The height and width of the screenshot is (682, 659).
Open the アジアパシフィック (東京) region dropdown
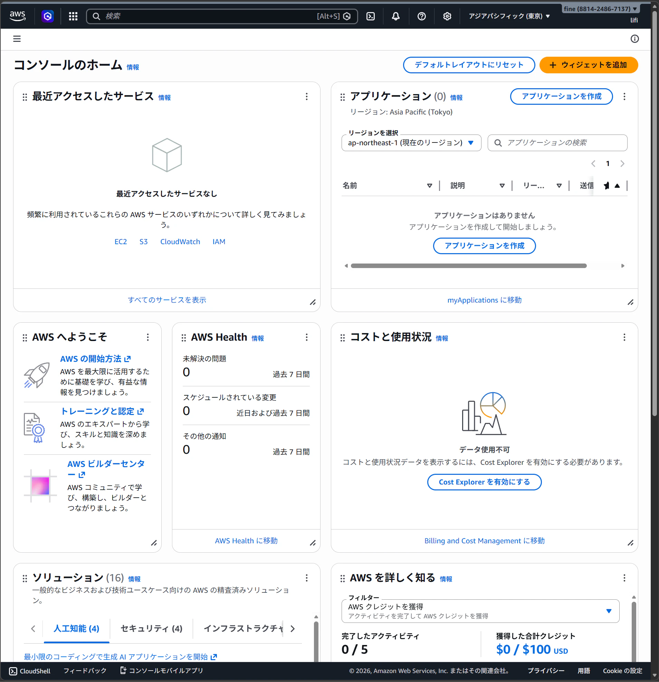point(509,16)
